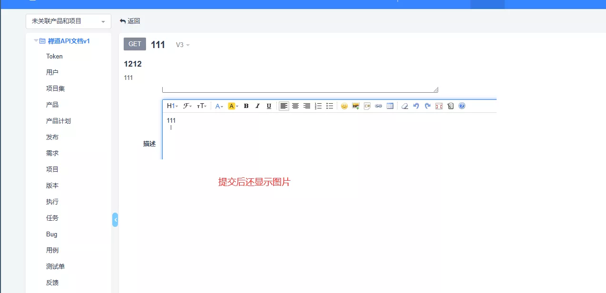Select Bug in the sidebar
This screenshot has width=606, height=293.
coord(52,234)
